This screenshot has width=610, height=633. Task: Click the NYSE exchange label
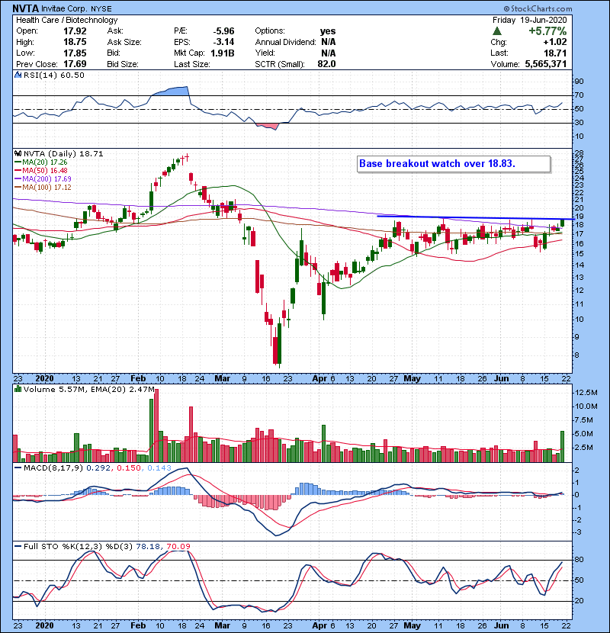click(x=101, y=9)
